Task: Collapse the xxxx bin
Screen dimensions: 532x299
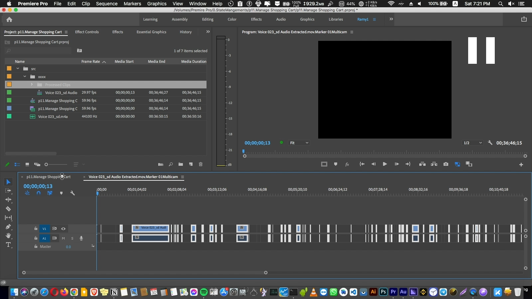Action: pyautogui.click(x=25, y=77)
